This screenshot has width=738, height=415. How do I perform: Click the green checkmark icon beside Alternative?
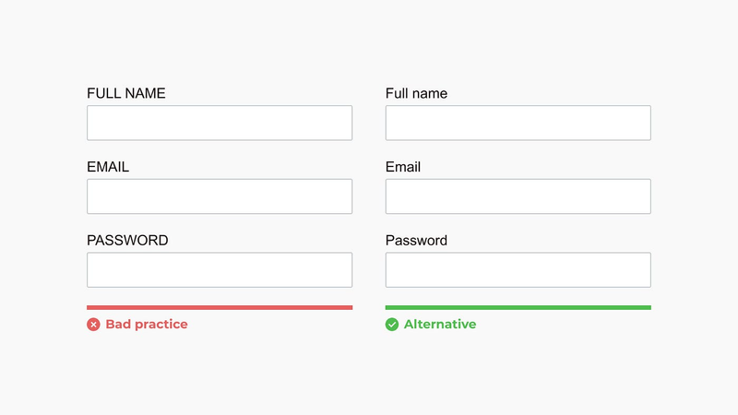click(392, 325)
